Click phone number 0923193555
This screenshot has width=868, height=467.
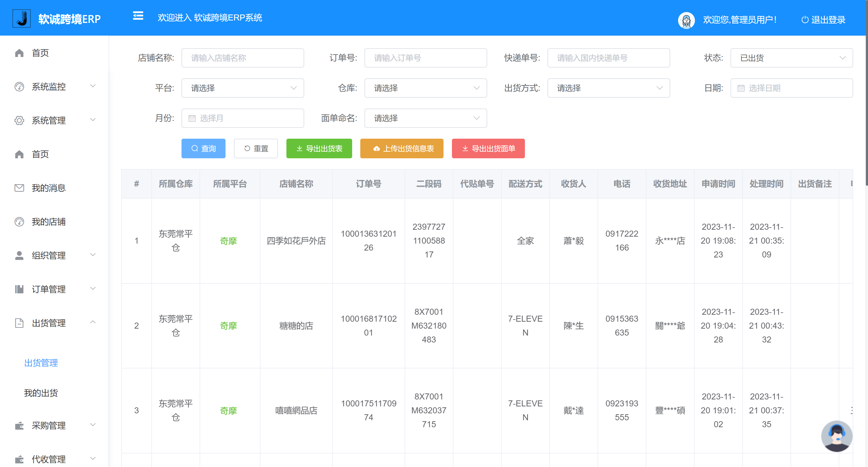(x=622, y=410)
